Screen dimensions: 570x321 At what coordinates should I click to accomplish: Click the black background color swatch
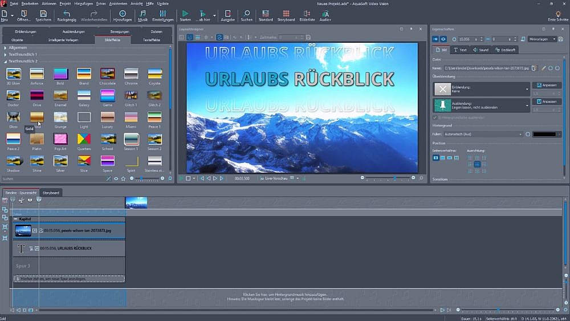[544, 134]
